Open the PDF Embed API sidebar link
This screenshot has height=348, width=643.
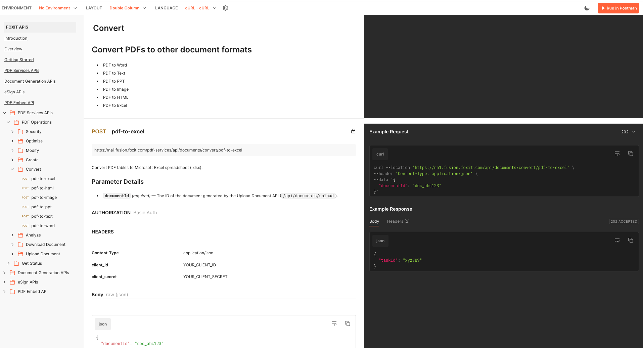[19, 103]
